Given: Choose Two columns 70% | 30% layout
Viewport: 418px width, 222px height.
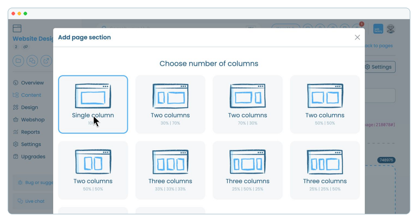Looking at the screenshot, I should coord(248,104).
